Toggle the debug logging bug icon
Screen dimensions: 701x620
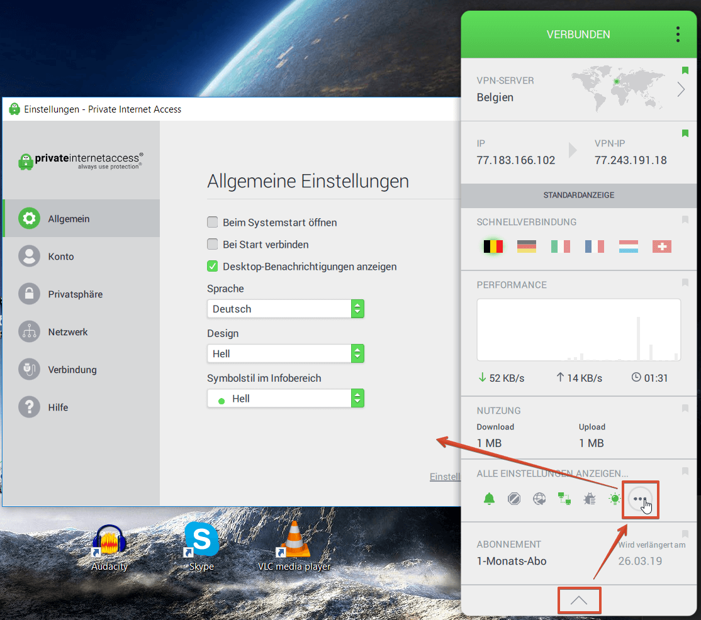590,499
